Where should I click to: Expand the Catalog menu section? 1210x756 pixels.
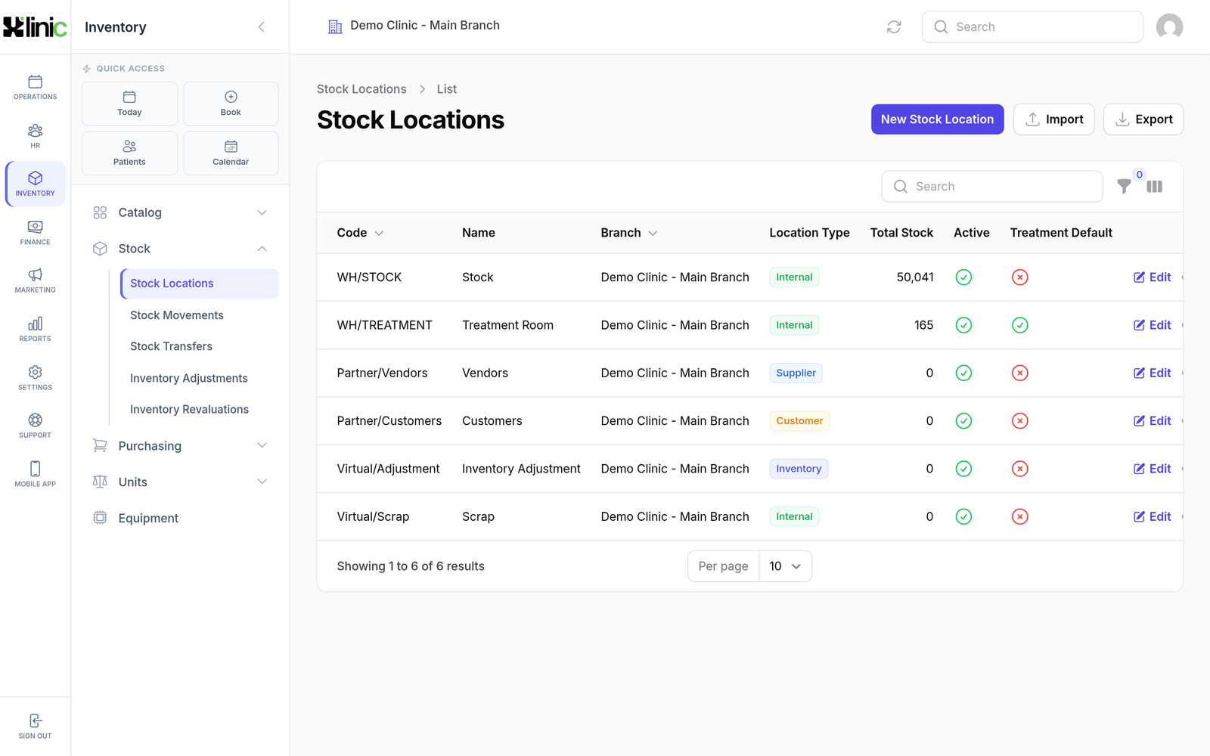point(180,212)
